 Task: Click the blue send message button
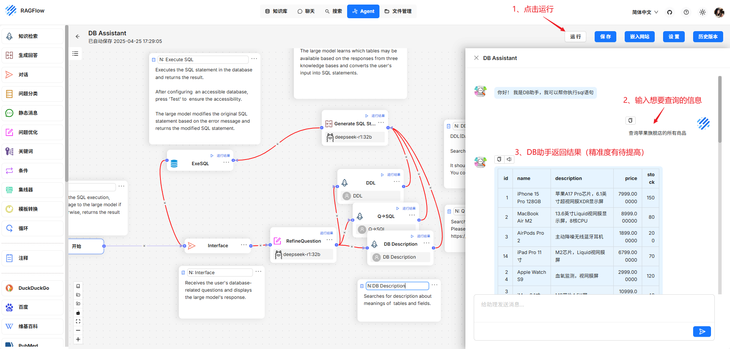702,332
